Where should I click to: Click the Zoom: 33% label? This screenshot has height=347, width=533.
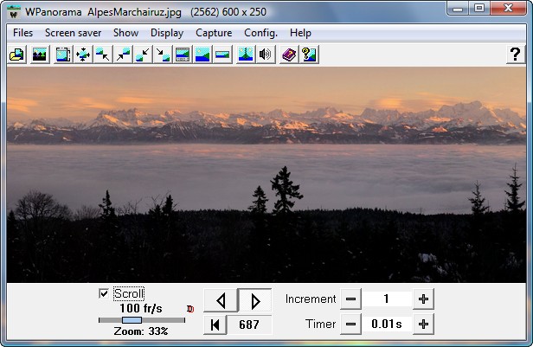[x=141, y=331]
